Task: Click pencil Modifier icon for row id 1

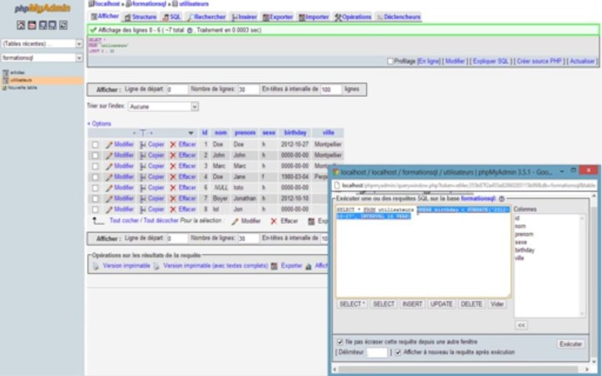Action: coord(109,145)
